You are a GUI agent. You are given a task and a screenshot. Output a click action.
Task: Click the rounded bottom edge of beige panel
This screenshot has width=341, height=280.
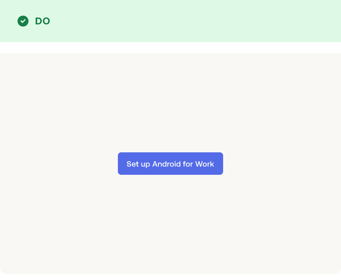[170, 272]
